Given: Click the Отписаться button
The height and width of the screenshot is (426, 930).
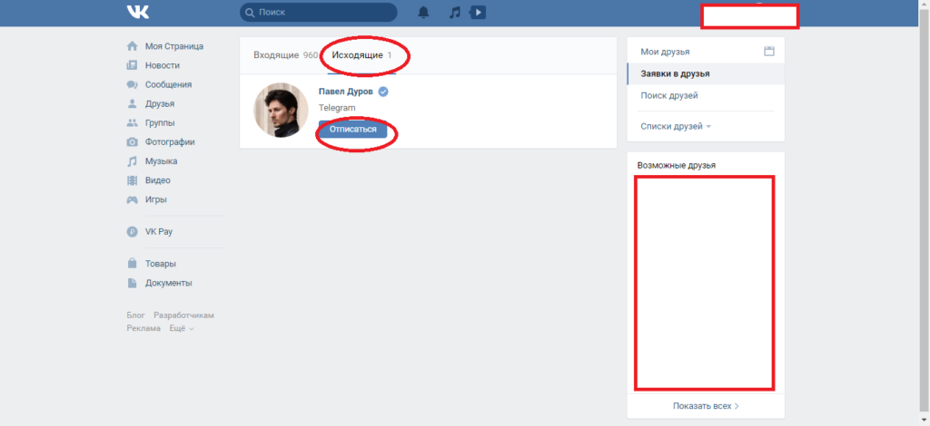Looking at the screenshot, I should 353,129.
